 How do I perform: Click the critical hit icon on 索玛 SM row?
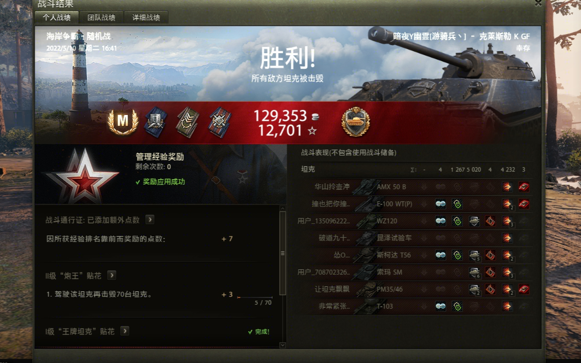pyautogui.click(x=490, y=272)
